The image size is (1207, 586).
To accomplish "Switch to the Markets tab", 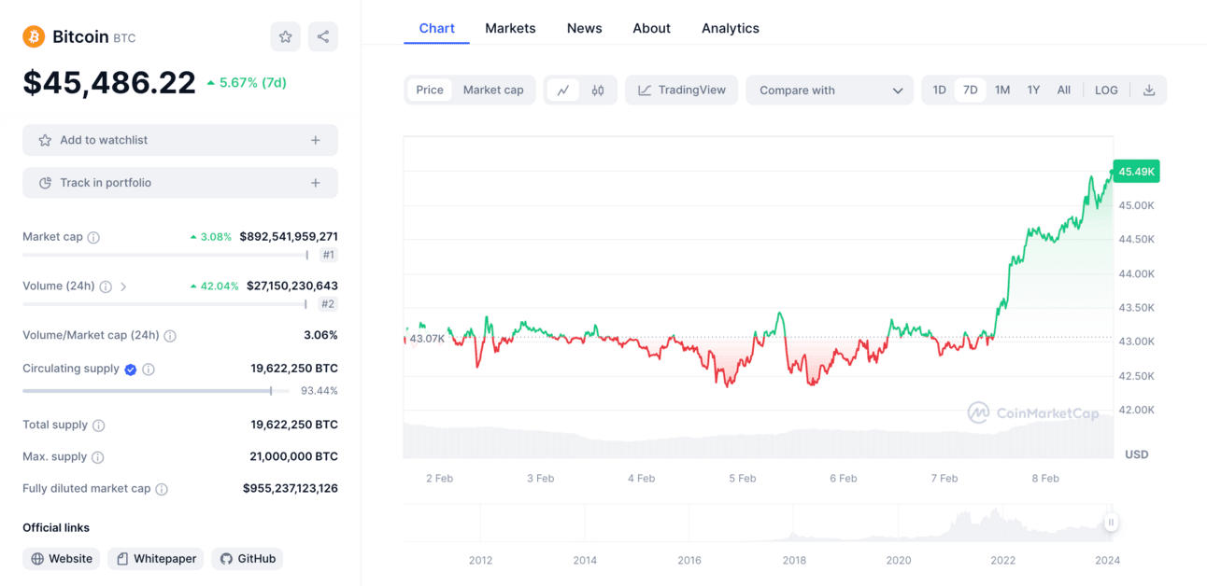I will coord(510,28).
